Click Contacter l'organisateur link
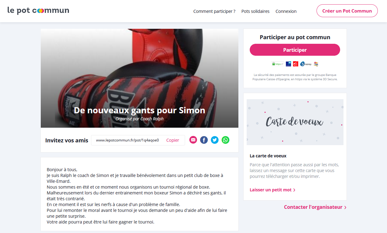 point(315,207)
